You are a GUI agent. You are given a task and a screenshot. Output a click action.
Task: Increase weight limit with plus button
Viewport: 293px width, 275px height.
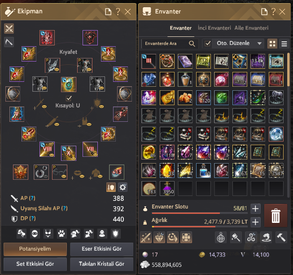click(255, 222)
